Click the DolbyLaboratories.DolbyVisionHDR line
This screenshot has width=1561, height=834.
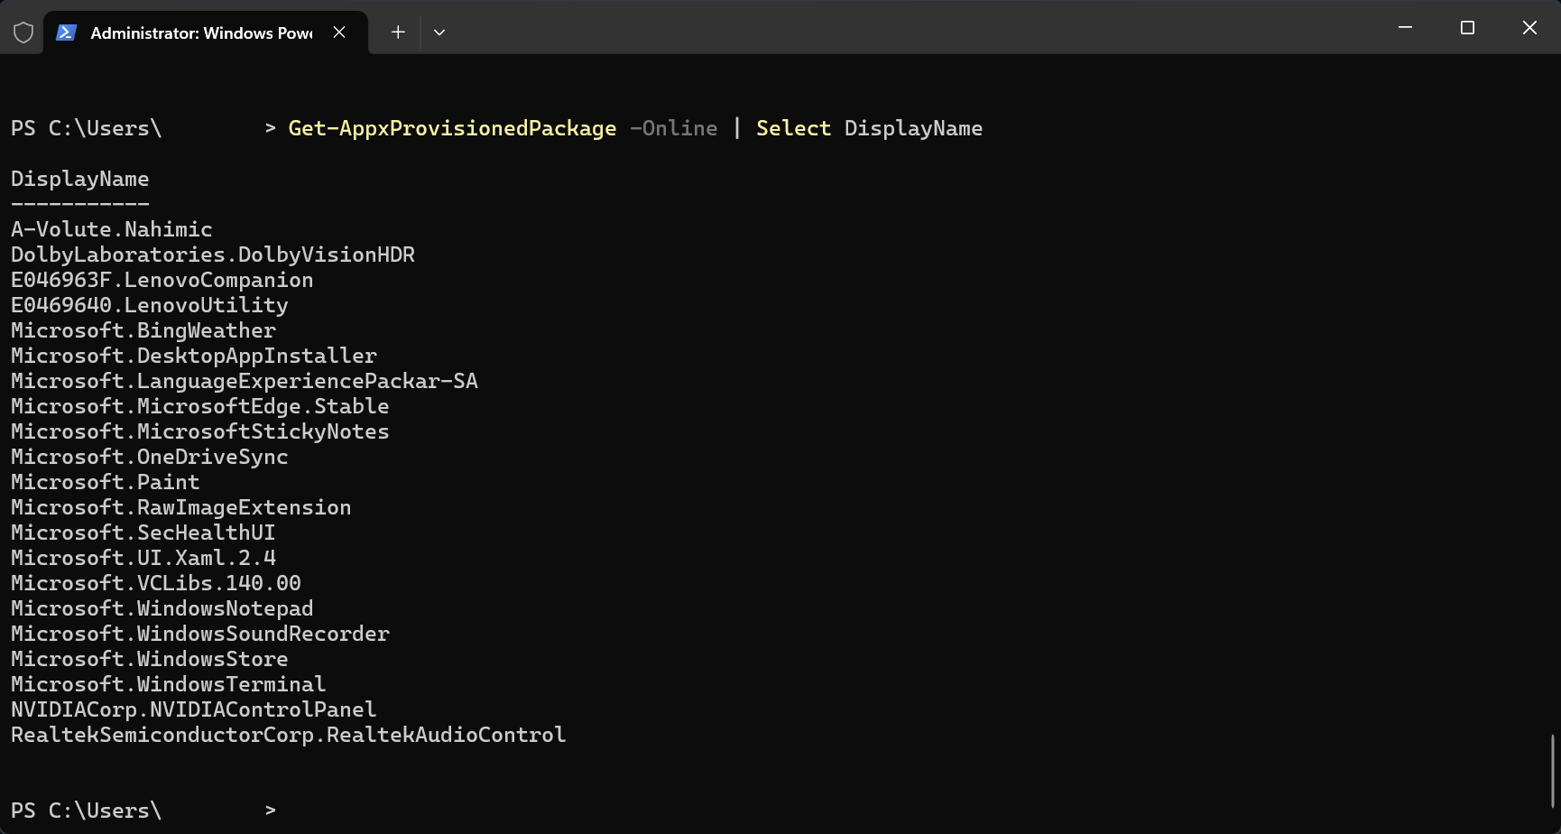coord(213,255)
